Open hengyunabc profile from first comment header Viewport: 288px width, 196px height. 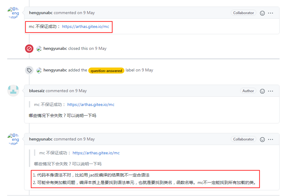click(x=41, y=13)
